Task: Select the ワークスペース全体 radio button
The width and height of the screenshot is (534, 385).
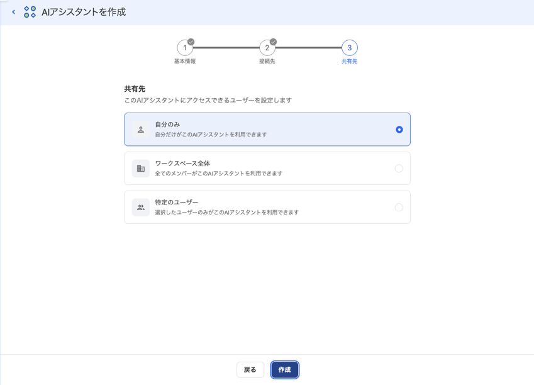Action: 399,169
